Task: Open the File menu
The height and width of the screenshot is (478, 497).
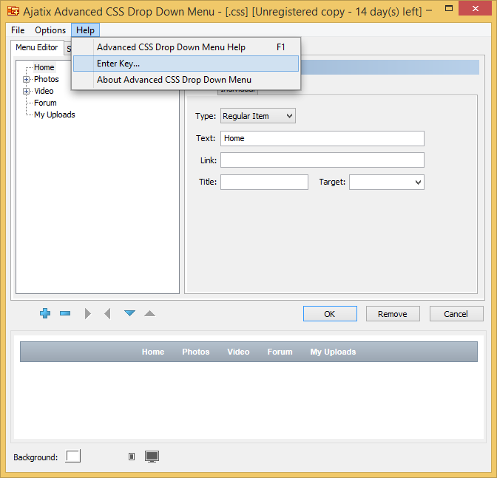Action: pyautogui.click(x=18, y=30)
